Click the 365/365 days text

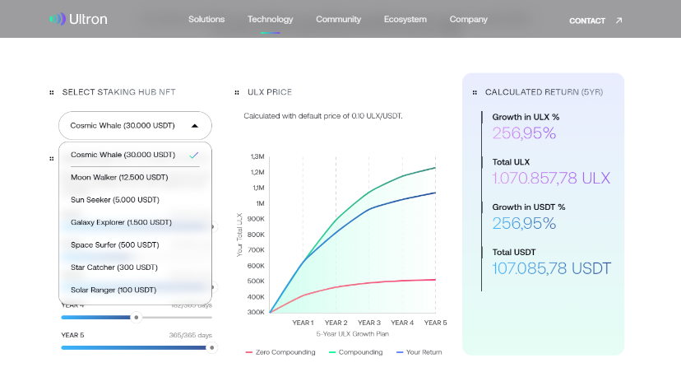tap(191, 335)
